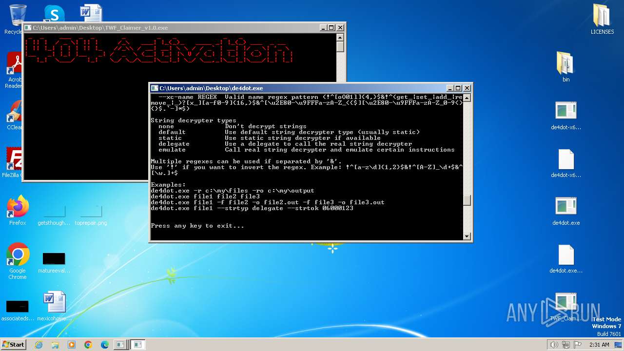This screenshot has height=351, width=624.
Task: Select the de4dot.exe config file icon
Action: click(x=566, y=258)
